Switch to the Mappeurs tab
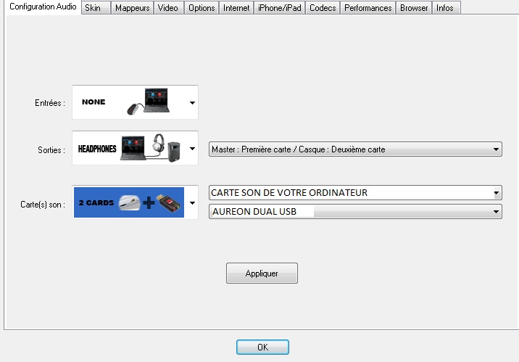This screenshot has height=362, width=519. [x=132, y=8]
